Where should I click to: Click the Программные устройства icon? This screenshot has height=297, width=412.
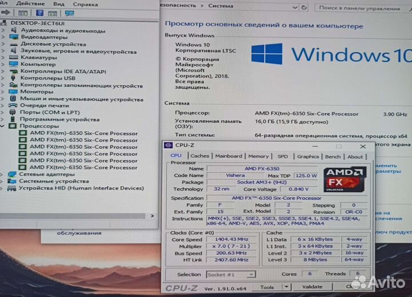pos(13,119)
